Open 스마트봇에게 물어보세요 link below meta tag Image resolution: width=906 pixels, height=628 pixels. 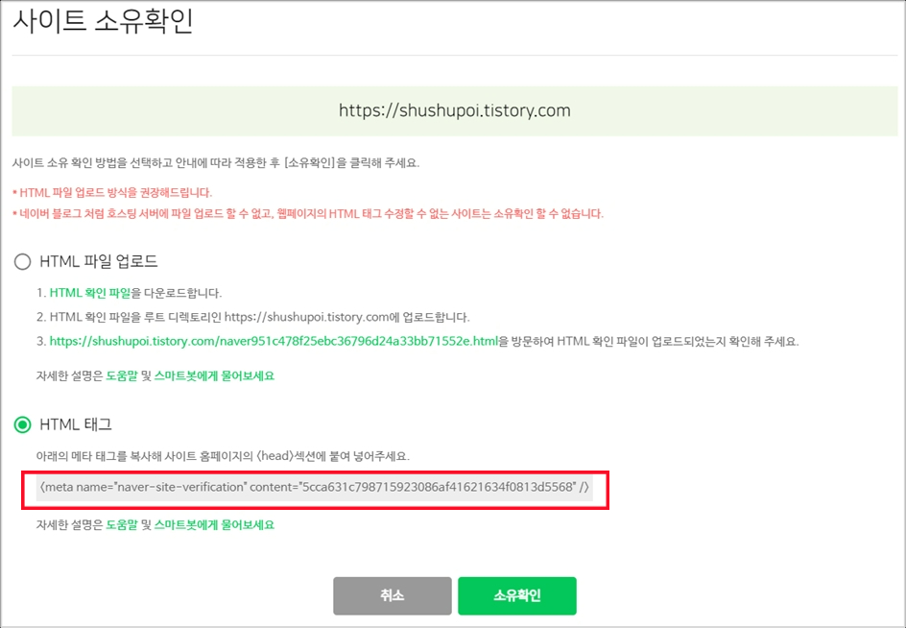point(214,525)
